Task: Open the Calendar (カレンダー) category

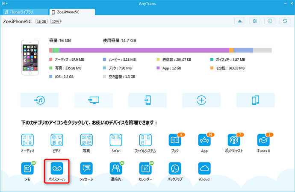Action: (x=145, y=168)
